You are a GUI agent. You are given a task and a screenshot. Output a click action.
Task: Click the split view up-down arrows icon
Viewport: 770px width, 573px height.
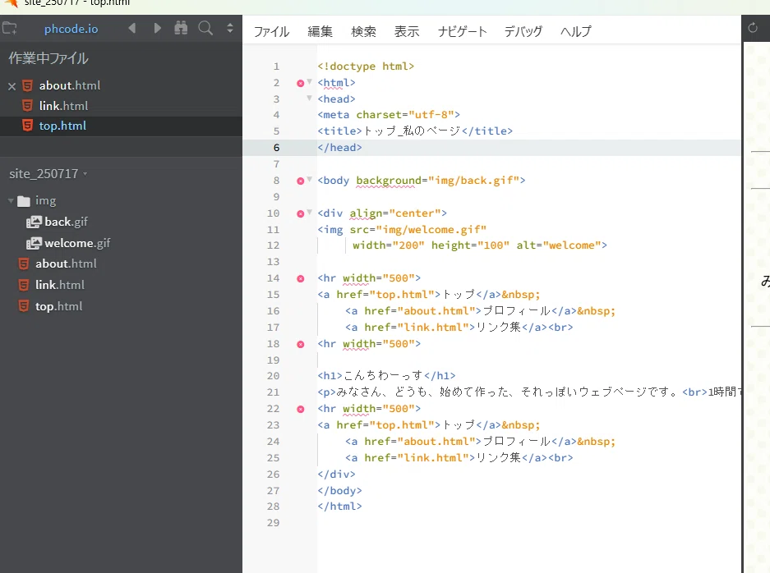coord(230,28)
